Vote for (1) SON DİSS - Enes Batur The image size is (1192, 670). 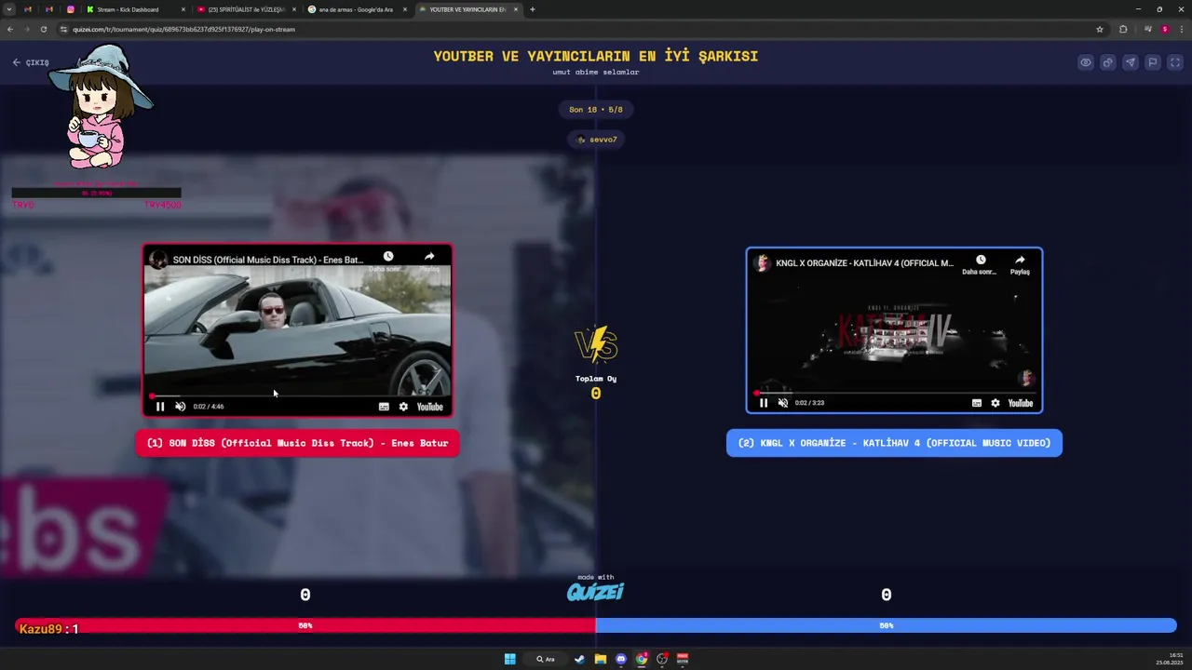point(298,443)
